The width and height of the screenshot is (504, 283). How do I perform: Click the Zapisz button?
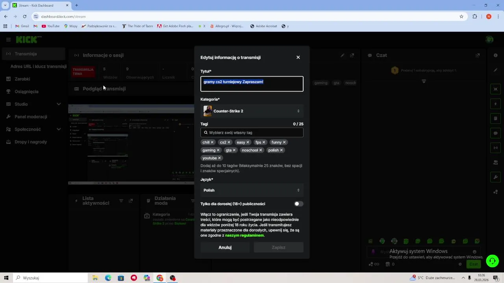278,248
